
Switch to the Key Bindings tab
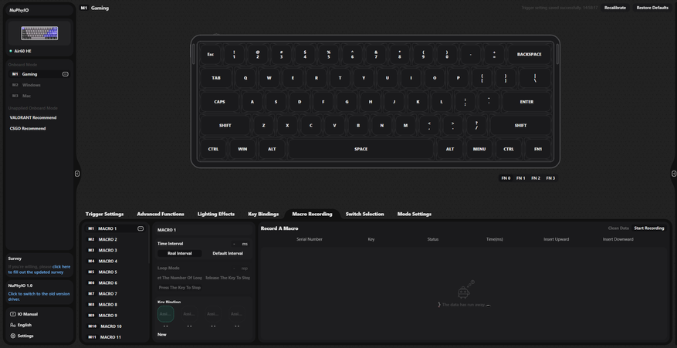tap(263, 214)
